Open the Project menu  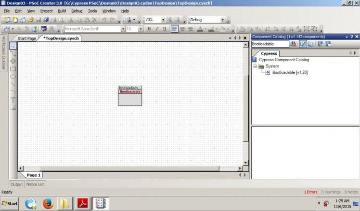46,11
